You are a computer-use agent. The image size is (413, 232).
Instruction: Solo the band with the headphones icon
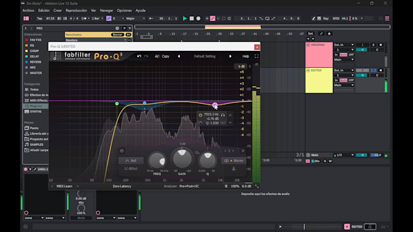click(223, 115)
